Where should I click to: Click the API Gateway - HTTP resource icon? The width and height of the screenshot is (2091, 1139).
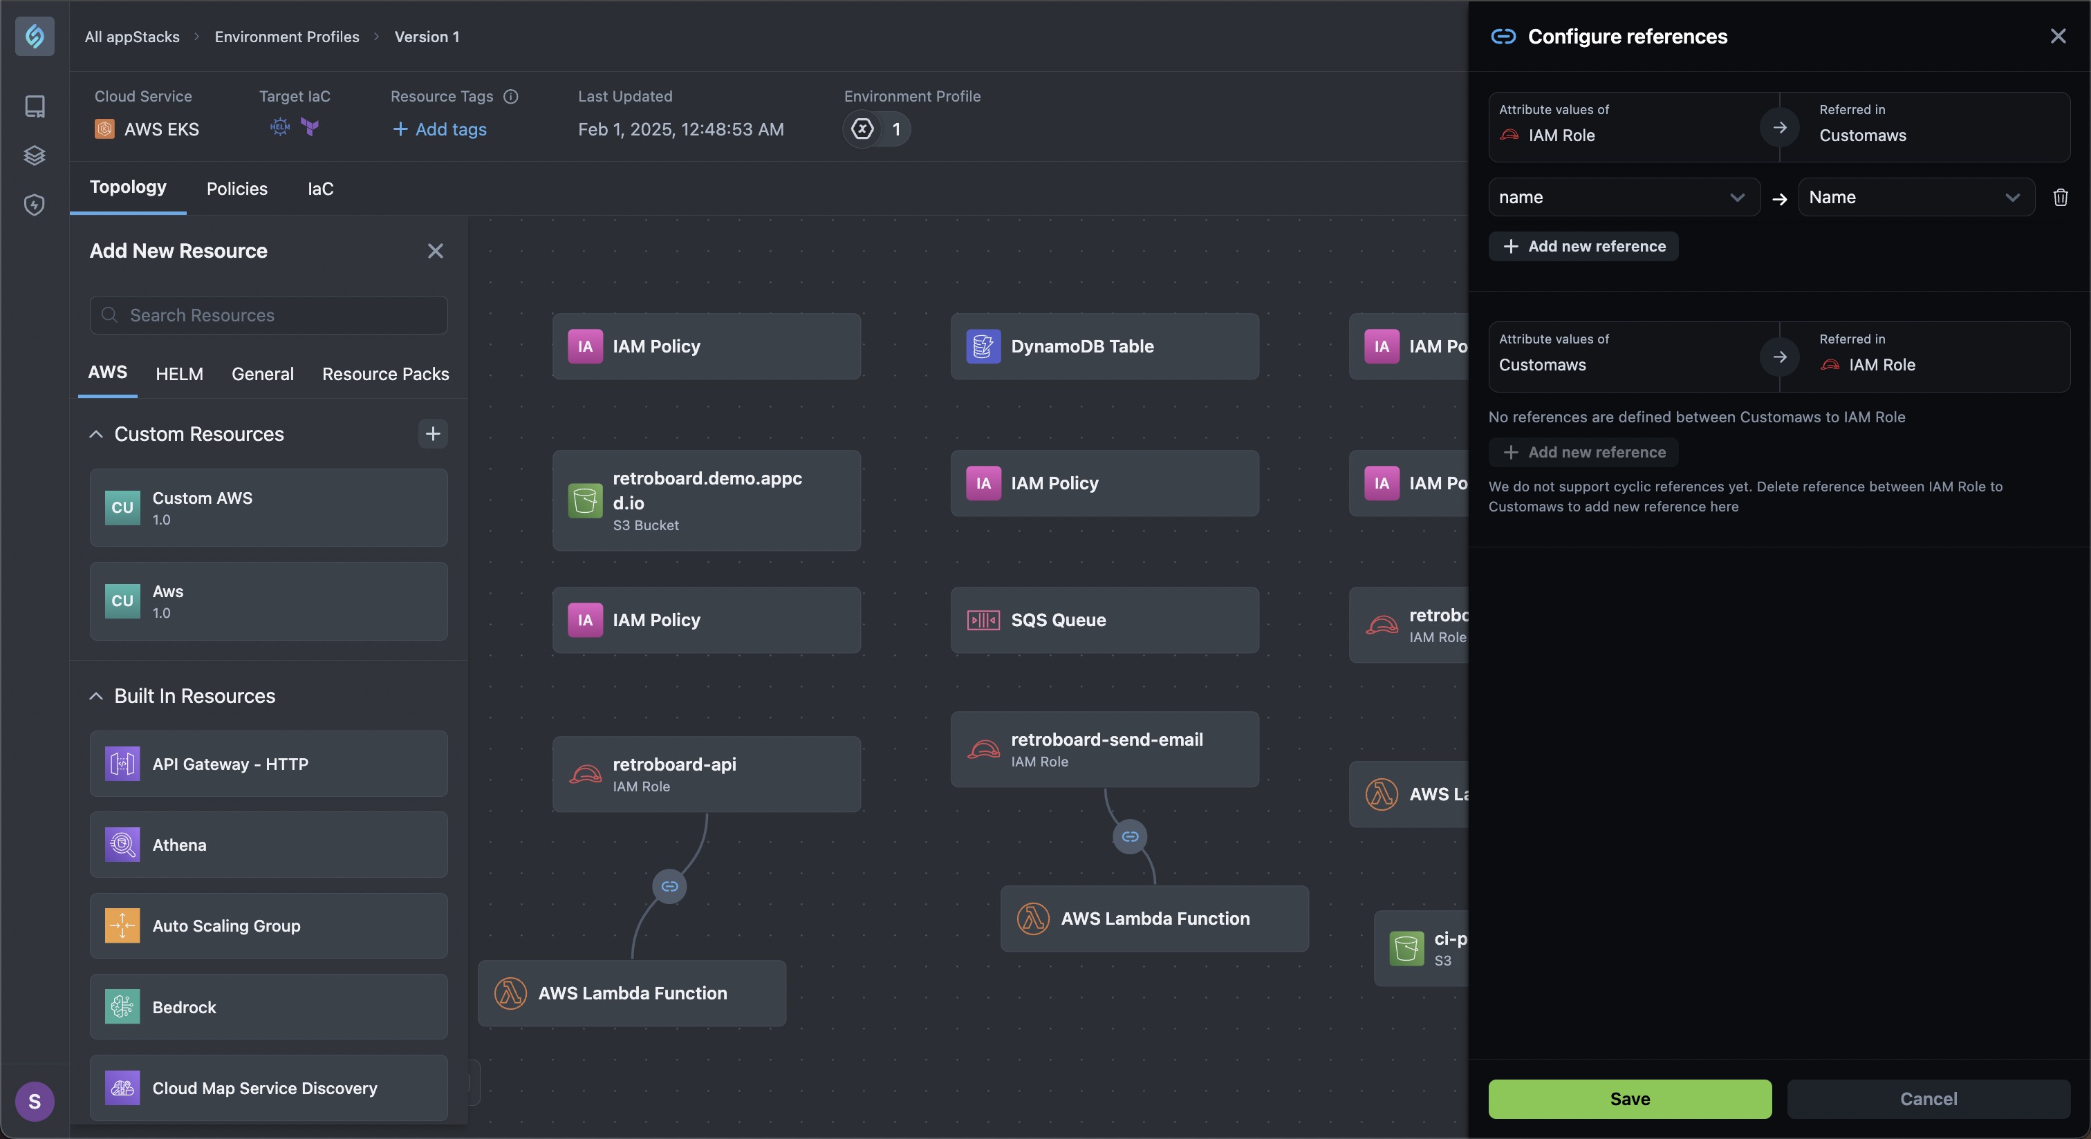click(x=122, y=764)
